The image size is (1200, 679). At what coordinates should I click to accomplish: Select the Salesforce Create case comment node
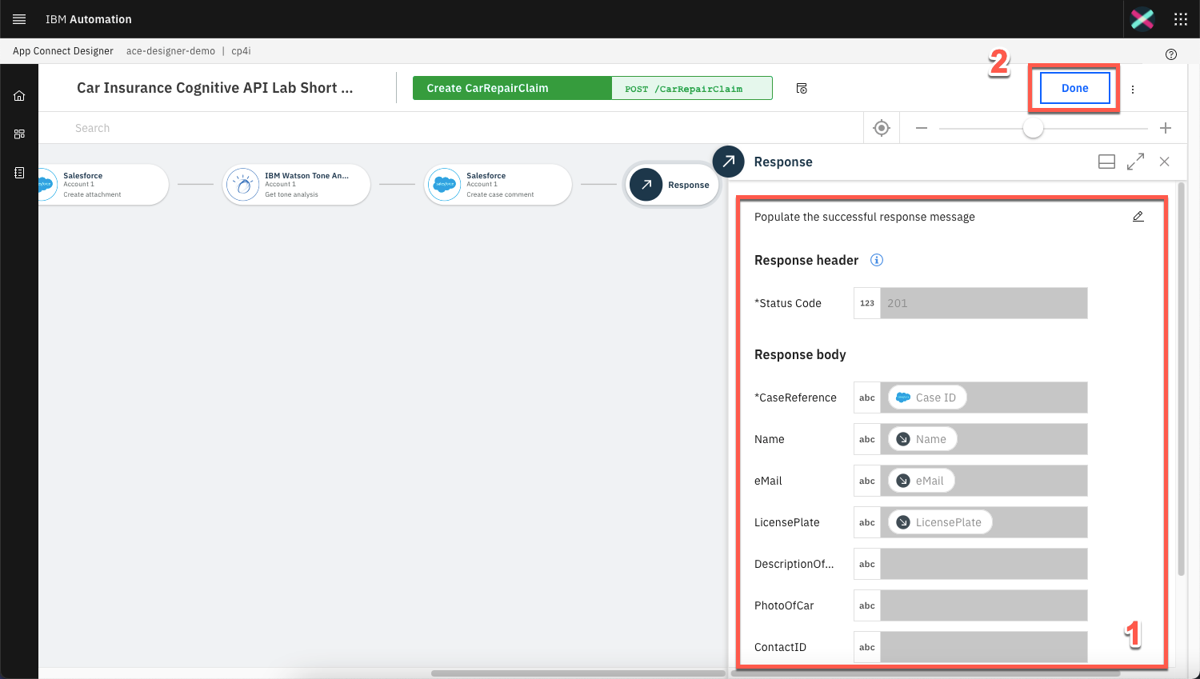(x=498, y=185)
